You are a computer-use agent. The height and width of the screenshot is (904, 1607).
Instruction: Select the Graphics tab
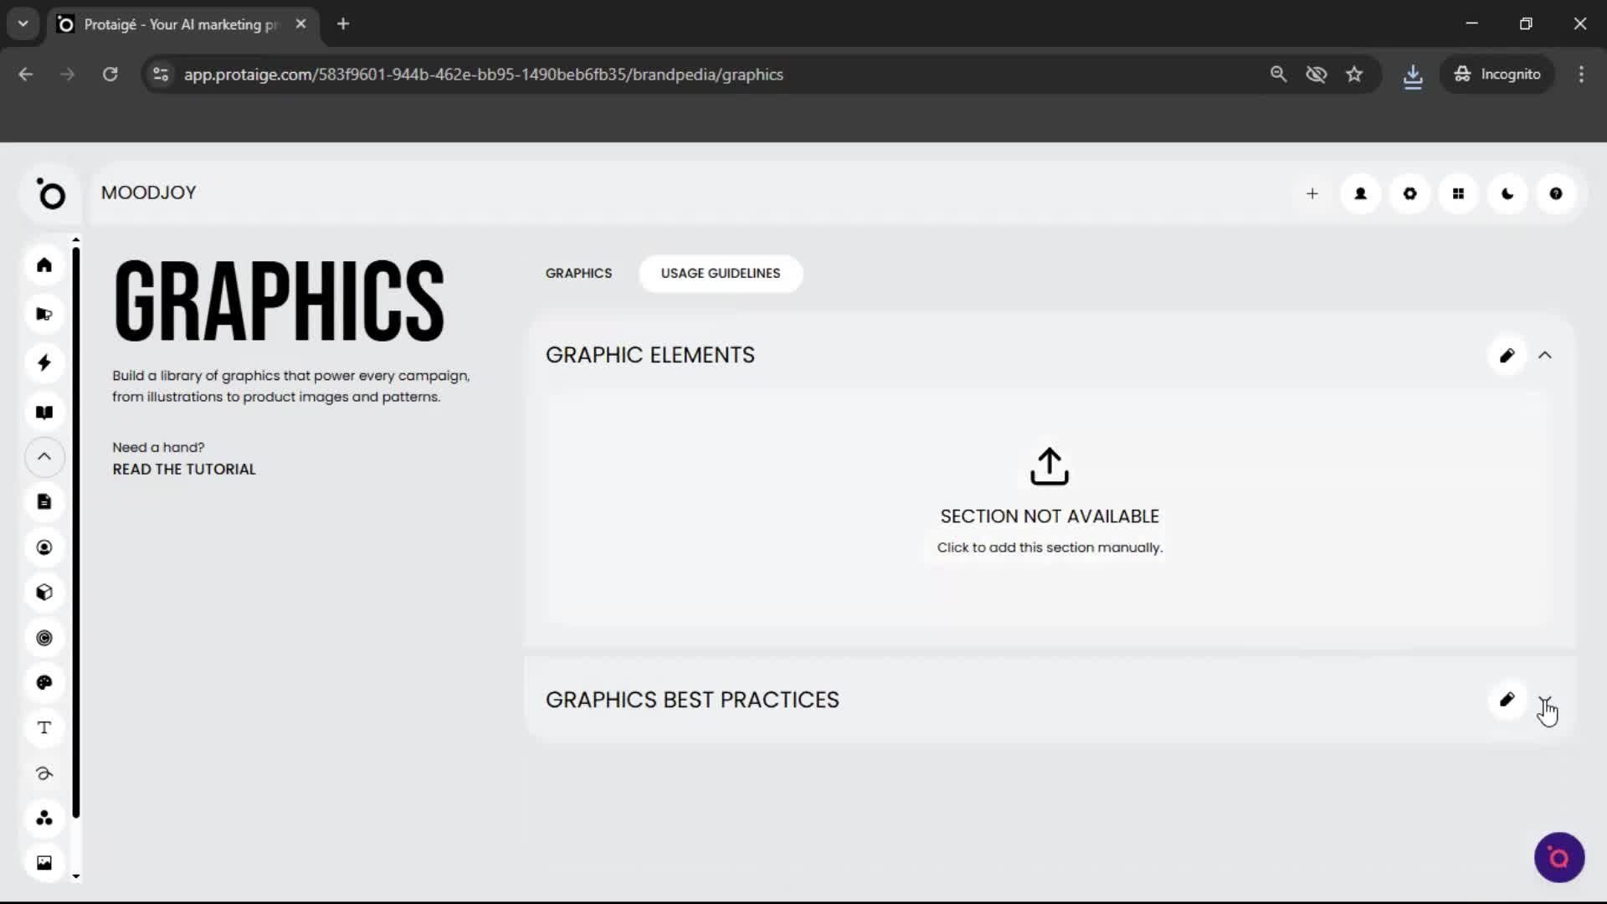579,273
